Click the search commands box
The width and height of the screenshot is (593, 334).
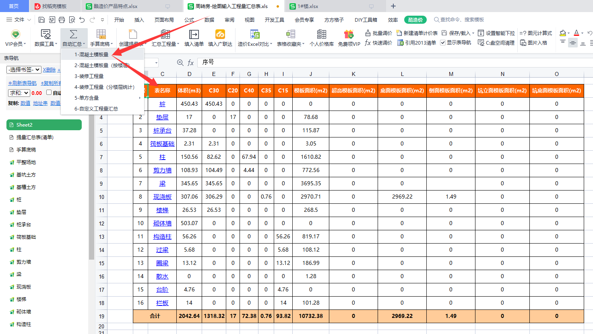(459, 20)
